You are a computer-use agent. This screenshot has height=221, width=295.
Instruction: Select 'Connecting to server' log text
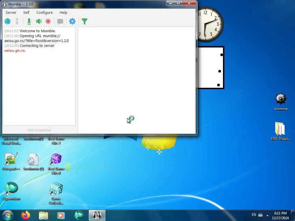[x=37, y=46]
